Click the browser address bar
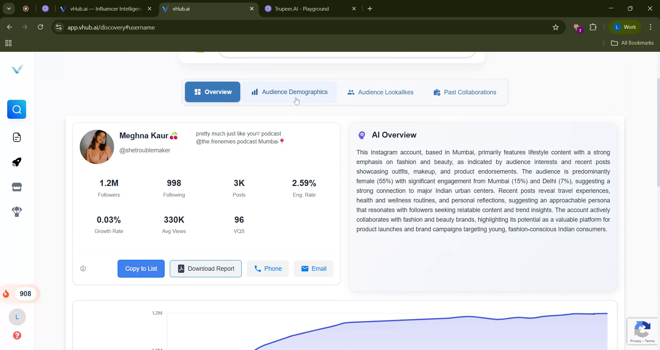Image resolution: width=660 pixels, height=350 pixels. tap(206, 27)
